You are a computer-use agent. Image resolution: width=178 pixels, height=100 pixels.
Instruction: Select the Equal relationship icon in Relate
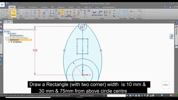click(53, 13)
